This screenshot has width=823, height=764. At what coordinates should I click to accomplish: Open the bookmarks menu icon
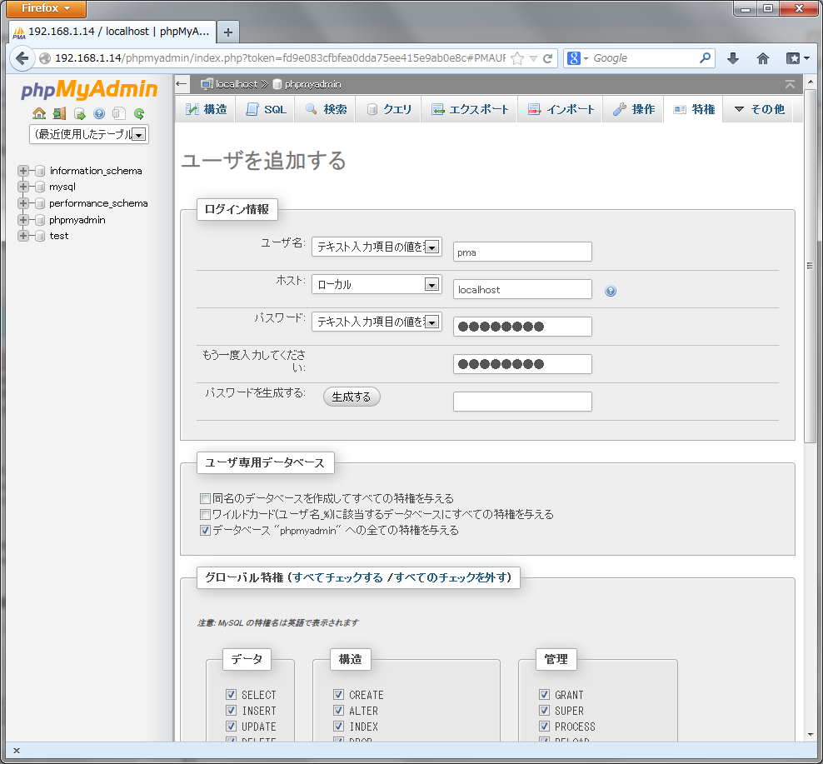point(797,58)
